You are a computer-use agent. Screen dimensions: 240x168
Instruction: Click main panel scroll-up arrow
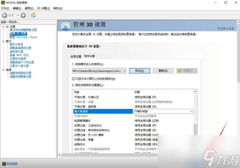(238, 22)
